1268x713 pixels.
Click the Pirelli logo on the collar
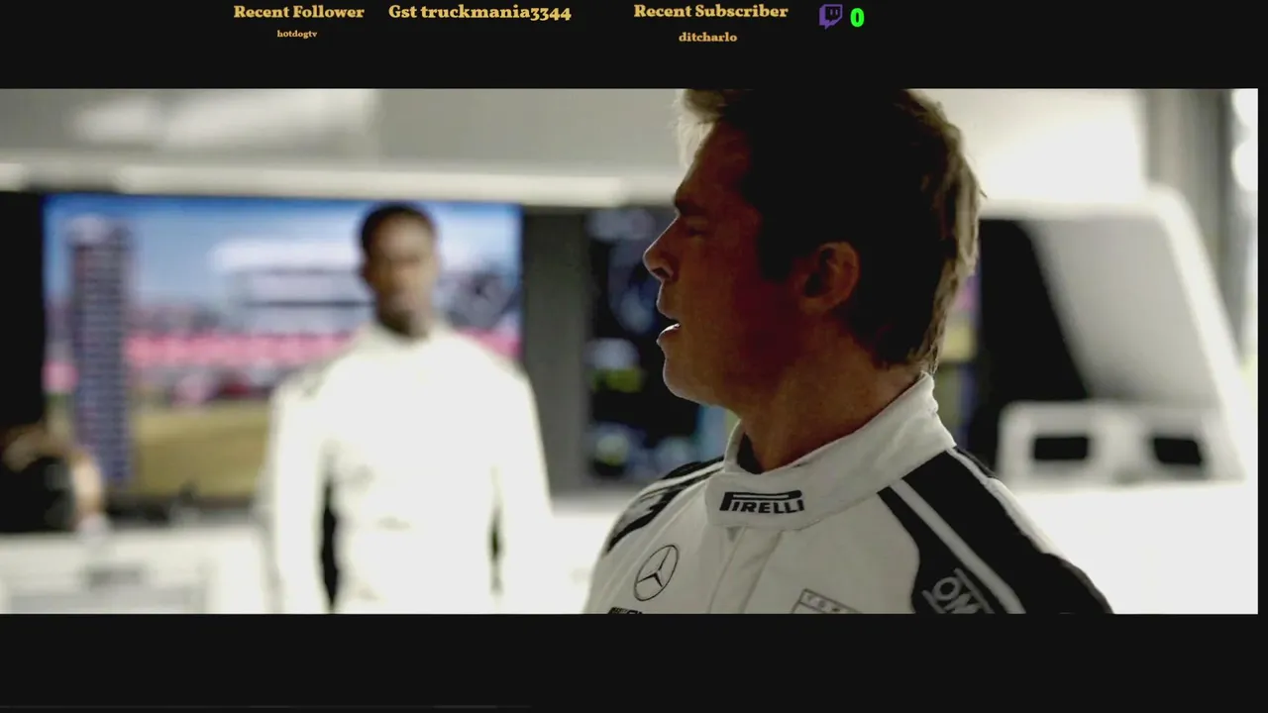click(761, 502)
